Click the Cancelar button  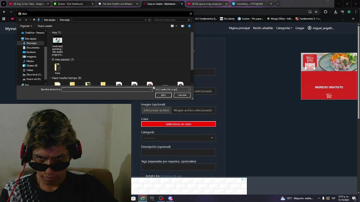pos(182,95)
